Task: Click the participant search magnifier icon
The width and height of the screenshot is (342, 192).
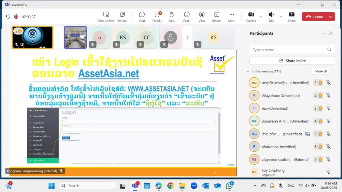Action: (329, 50)
